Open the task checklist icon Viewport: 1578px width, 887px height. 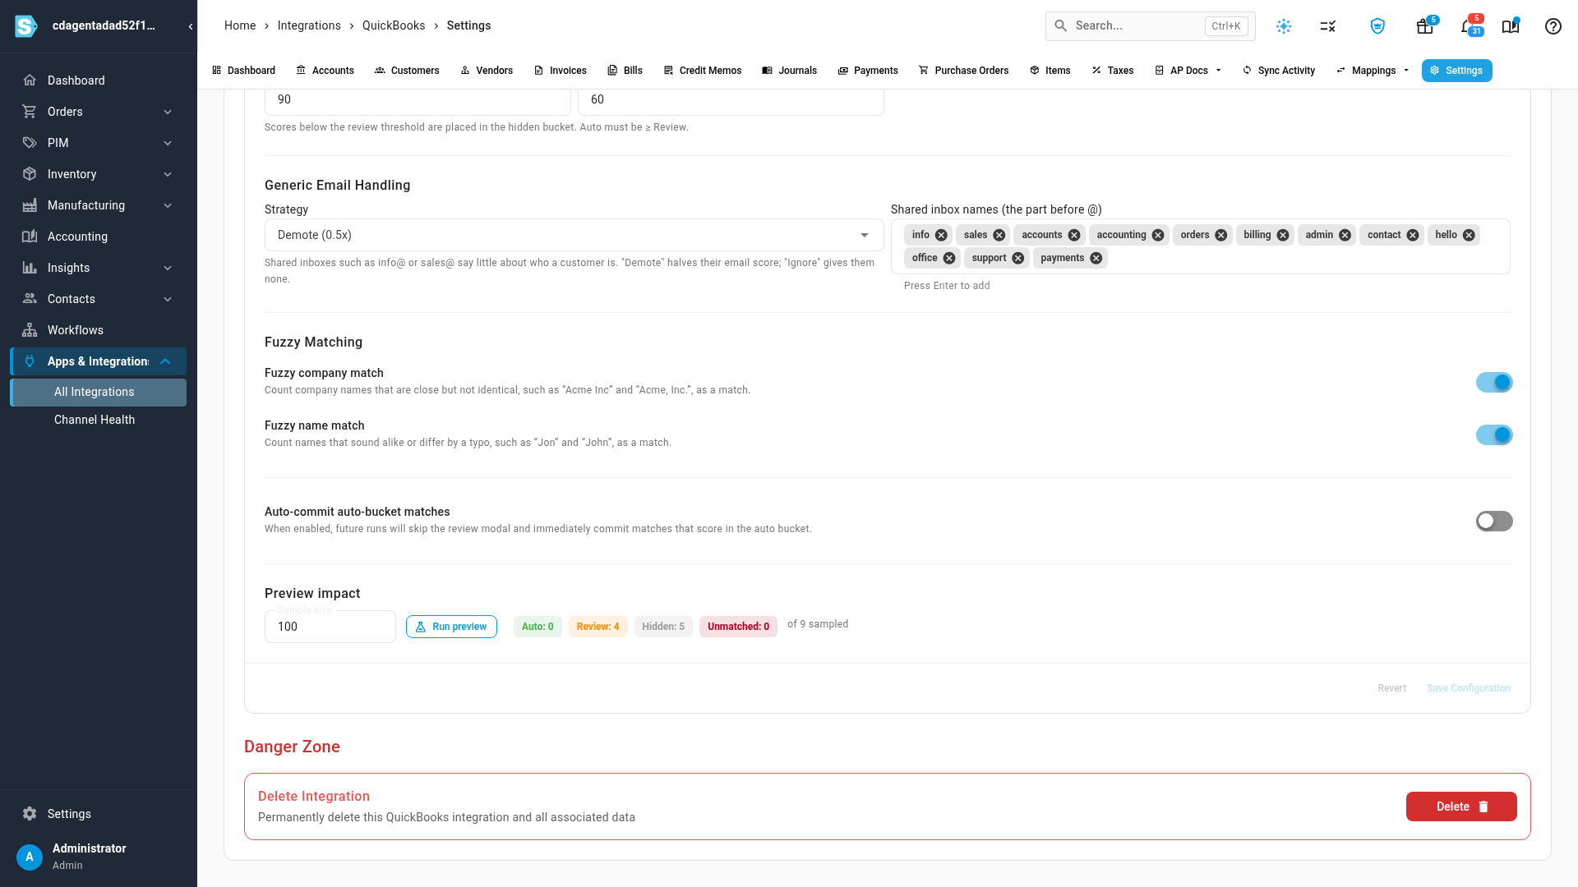[1328, 26]
